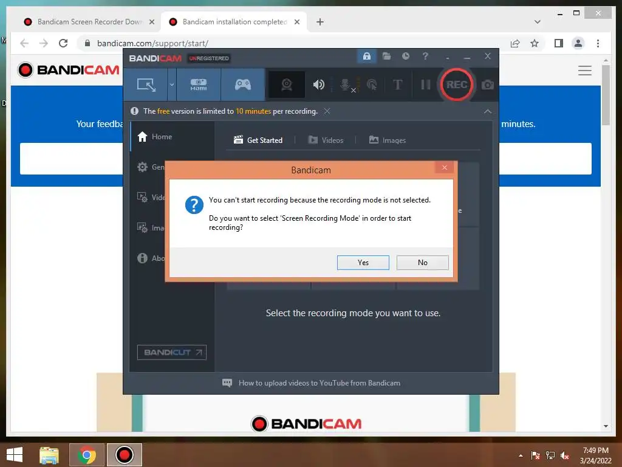Click the Bandicam website logo
The width and height of the screenshot is (622, 467).
(69, 70)
